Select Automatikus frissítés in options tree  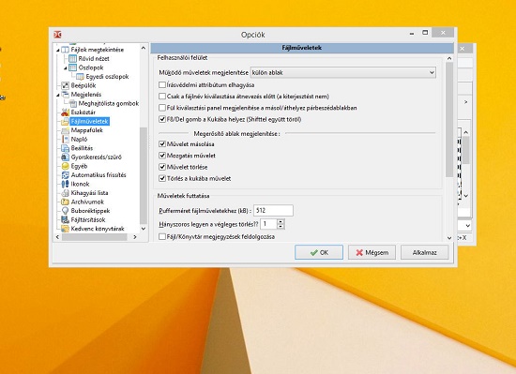[99, 175]
